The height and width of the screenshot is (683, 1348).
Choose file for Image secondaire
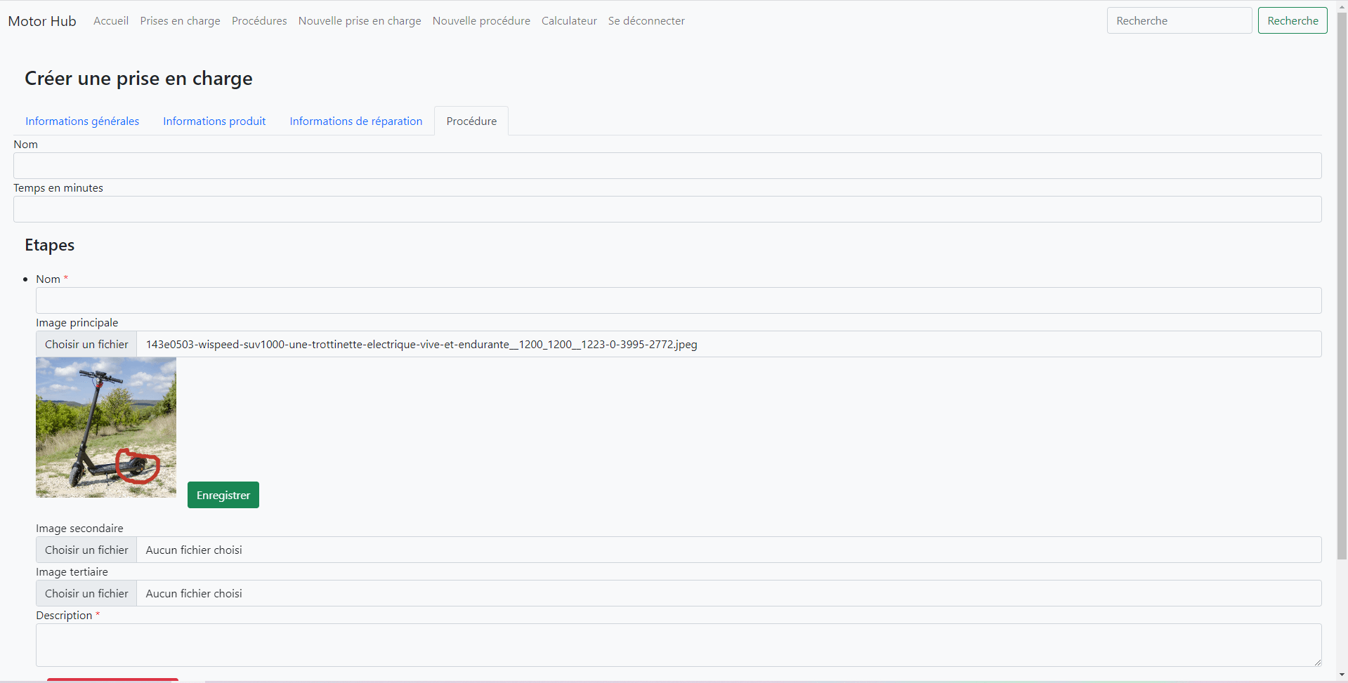tap(86, 550)
